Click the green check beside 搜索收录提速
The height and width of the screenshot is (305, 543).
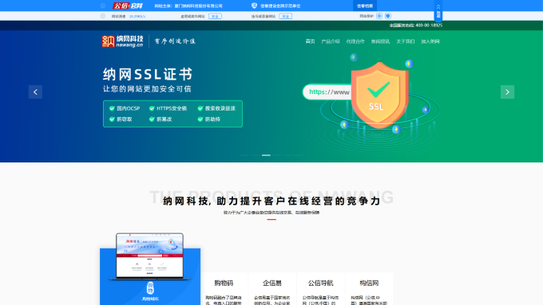pos(200,108)
